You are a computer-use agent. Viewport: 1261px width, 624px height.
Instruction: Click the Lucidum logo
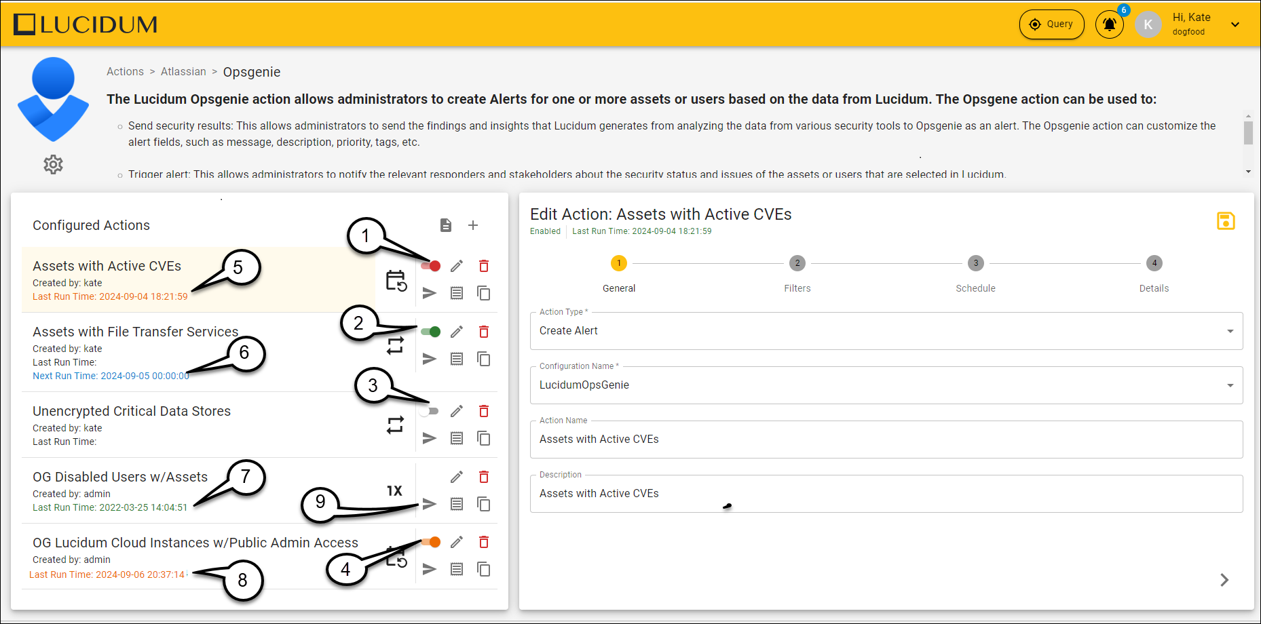pos(86,24)
